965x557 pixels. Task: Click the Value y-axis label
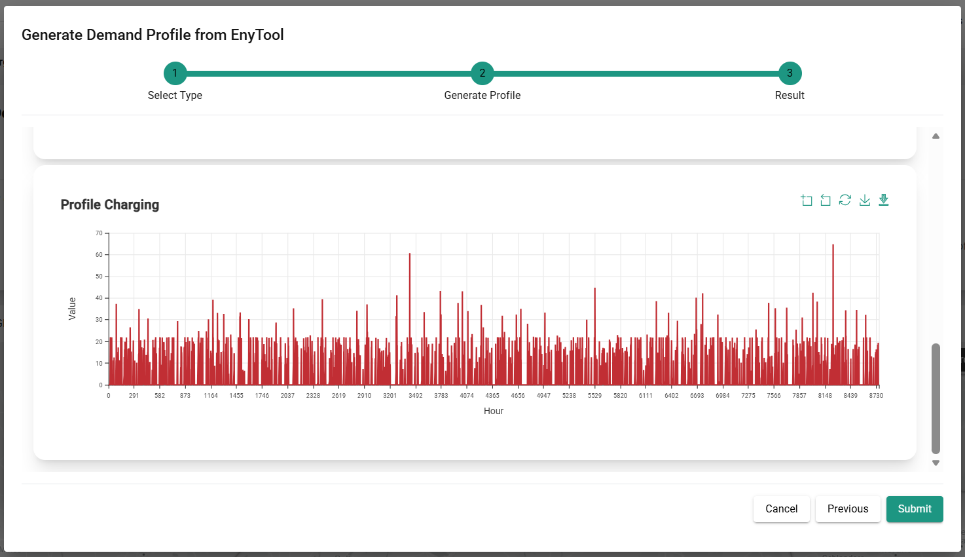pos(72,309)
